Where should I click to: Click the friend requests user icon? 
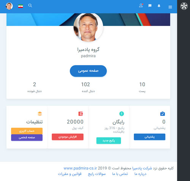click(x=141, y=5)
